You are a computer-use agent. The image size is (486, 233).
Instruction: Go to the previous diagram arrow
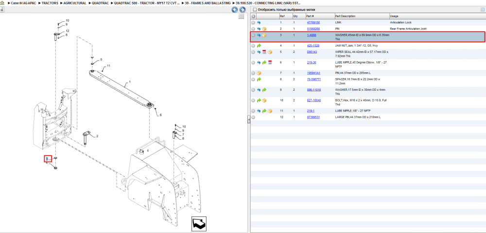click(x=235, y=10)
